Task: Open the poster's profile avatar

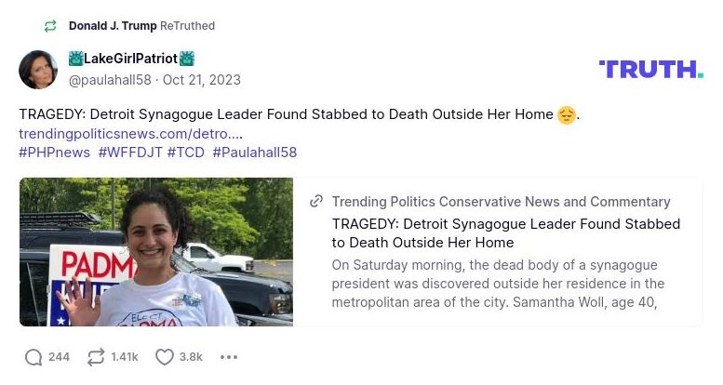Action: tap(38, 70)
